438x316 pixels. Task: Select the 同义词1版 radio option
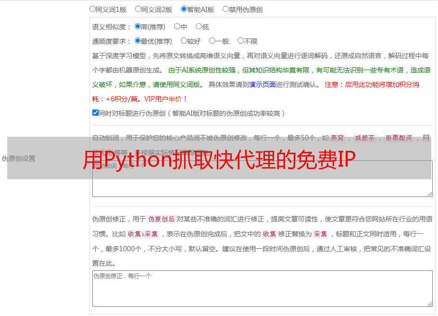92,9
